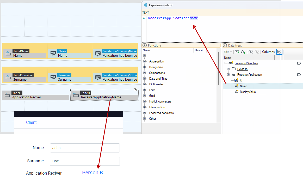Open the Edit dropdown in Data trees

click(228, 52)
